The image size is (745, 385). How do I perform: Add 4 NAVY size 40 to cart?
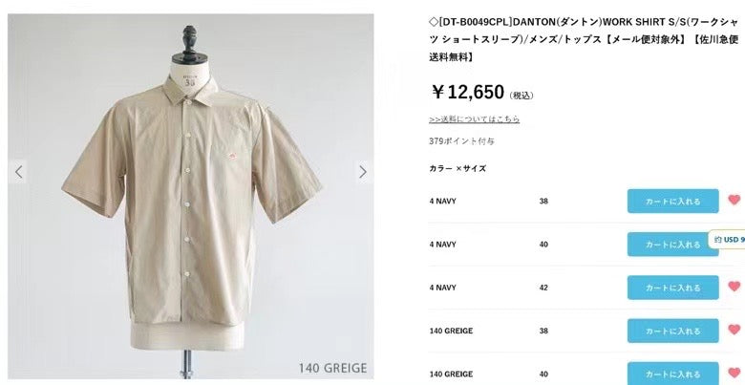coord(672,245)
